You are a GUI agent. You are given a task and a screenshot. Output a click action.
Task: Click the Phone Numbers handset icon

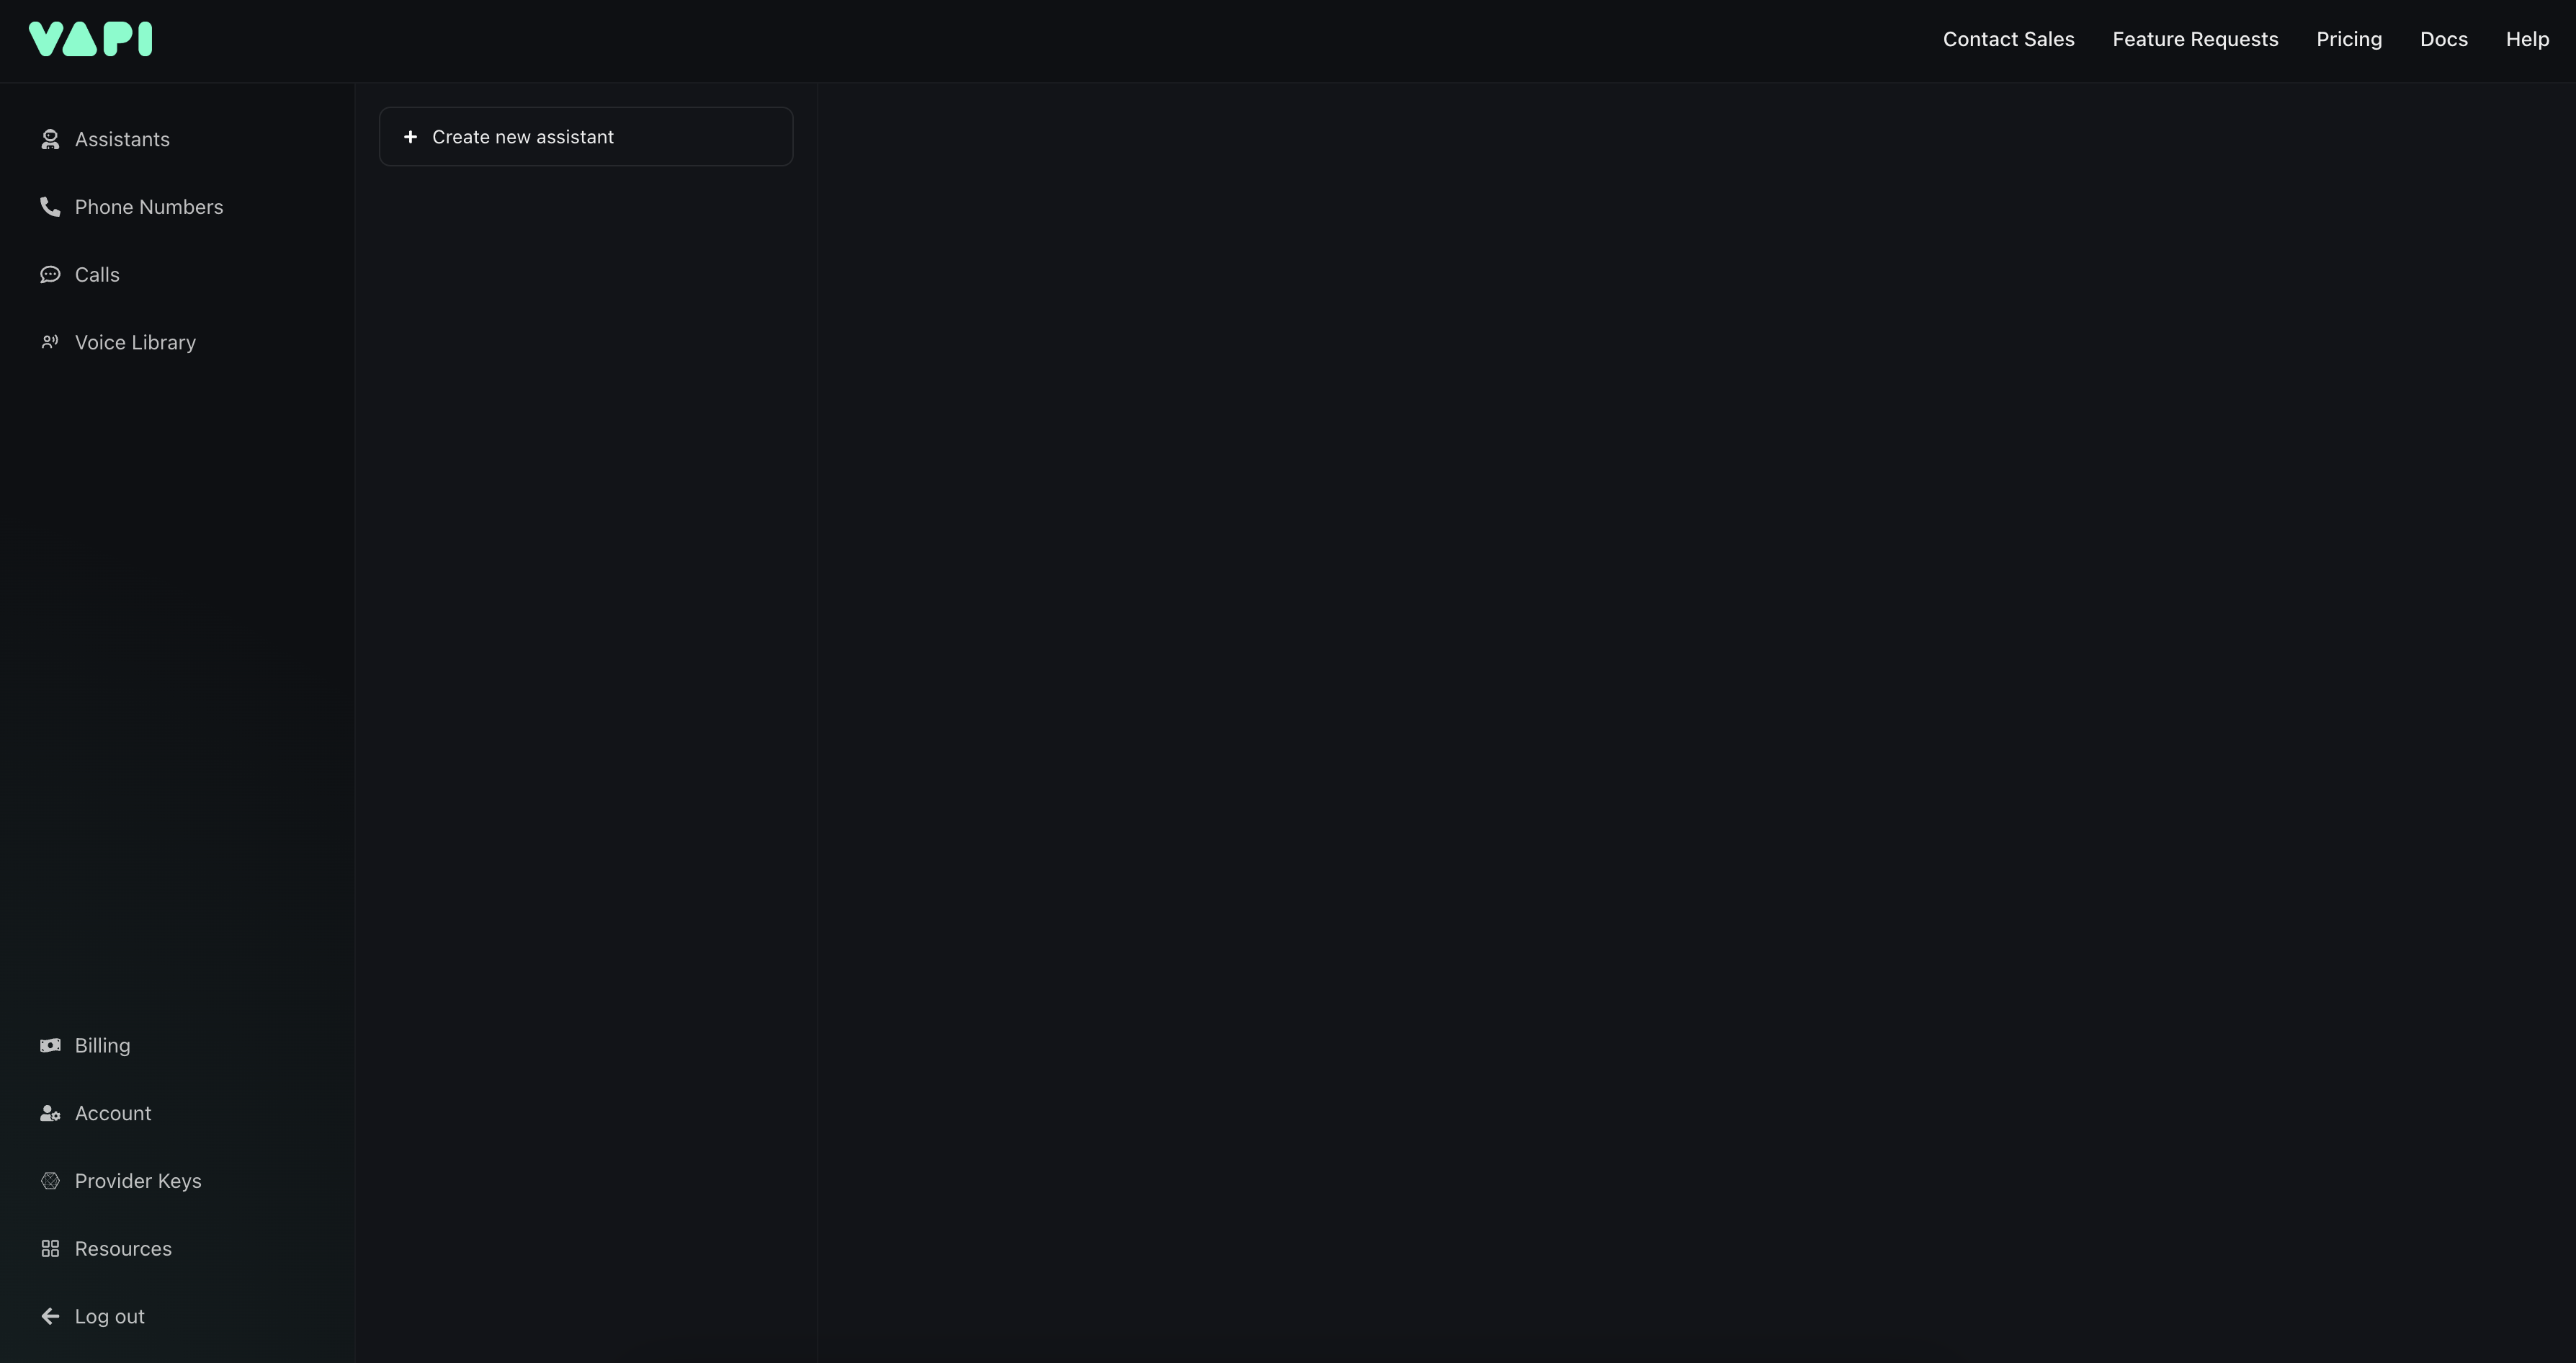[50, 207]
